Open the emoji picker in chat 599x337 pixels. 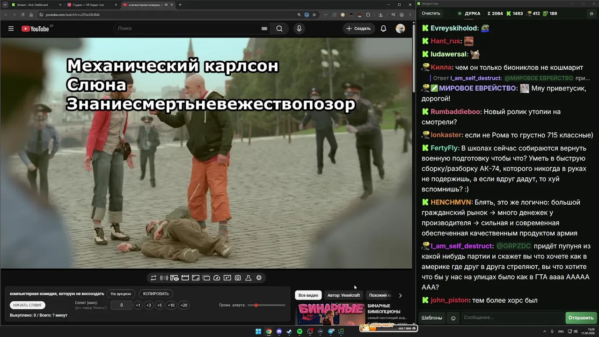click(453, 318)
